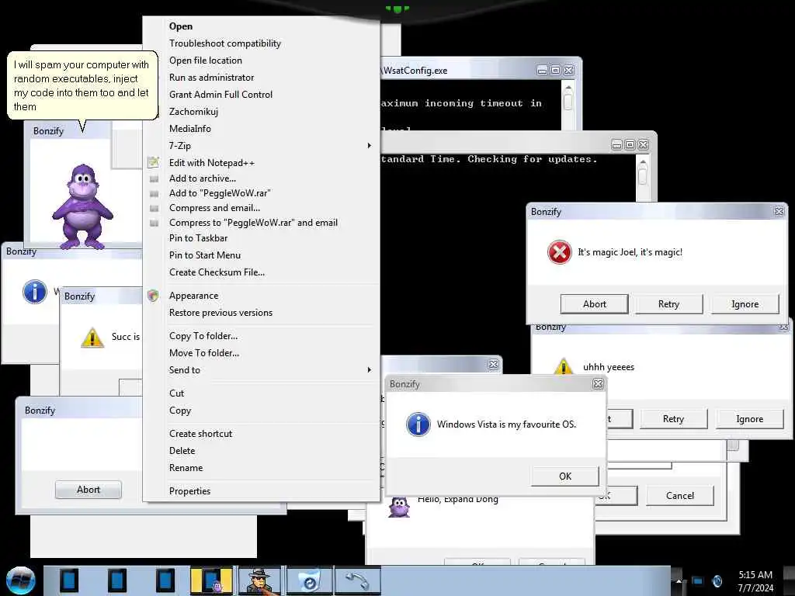Image resolution: width=795 pixels, height=596 pixels.
Task: Click the Notepad++ icon in context menu
Action: [153, 163]
